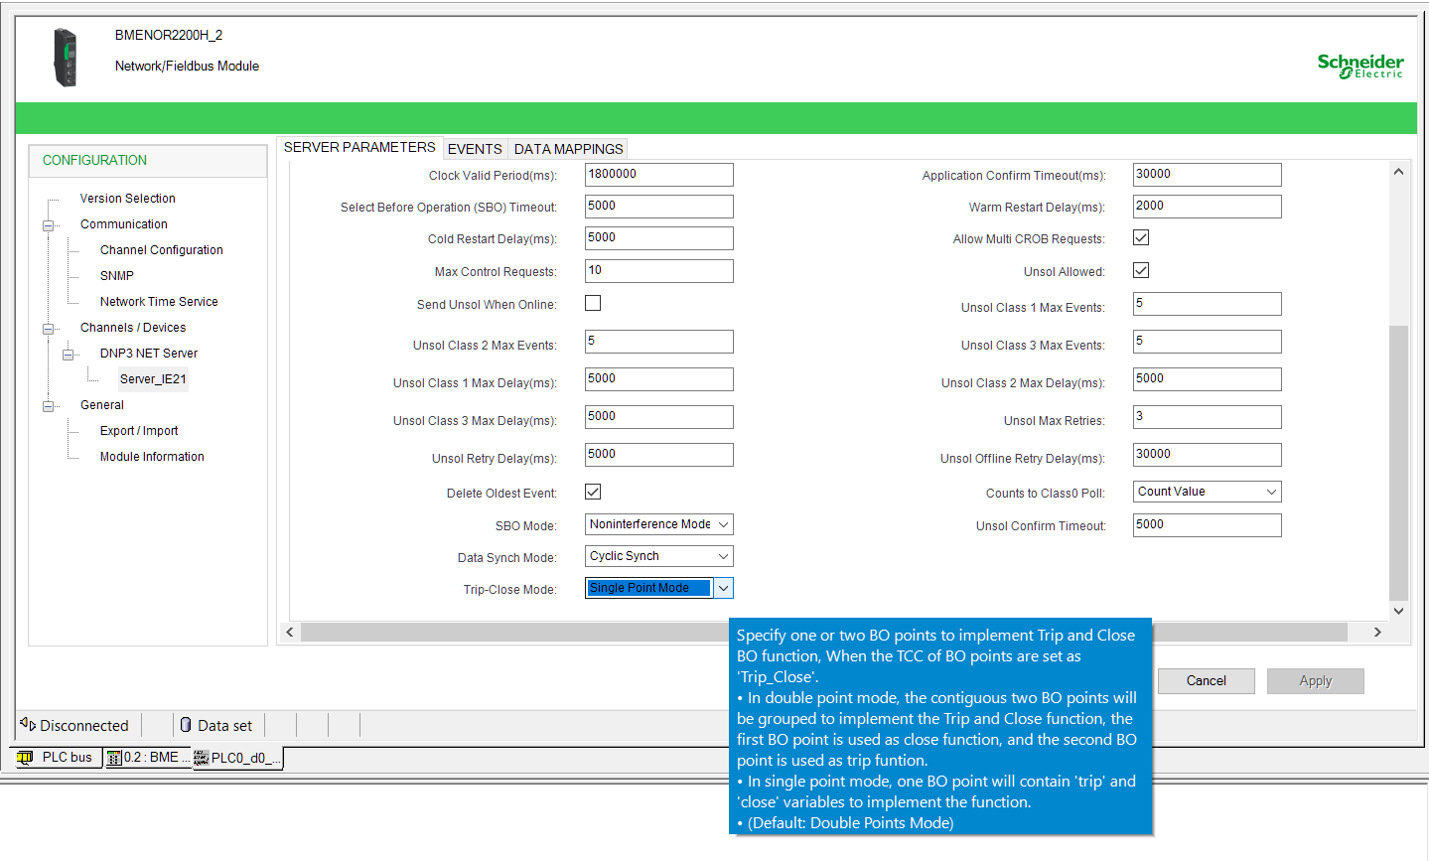Click the Unsol Class 2 Max Events field
This screenshot has width=1429, height=861.
point(659,342)
